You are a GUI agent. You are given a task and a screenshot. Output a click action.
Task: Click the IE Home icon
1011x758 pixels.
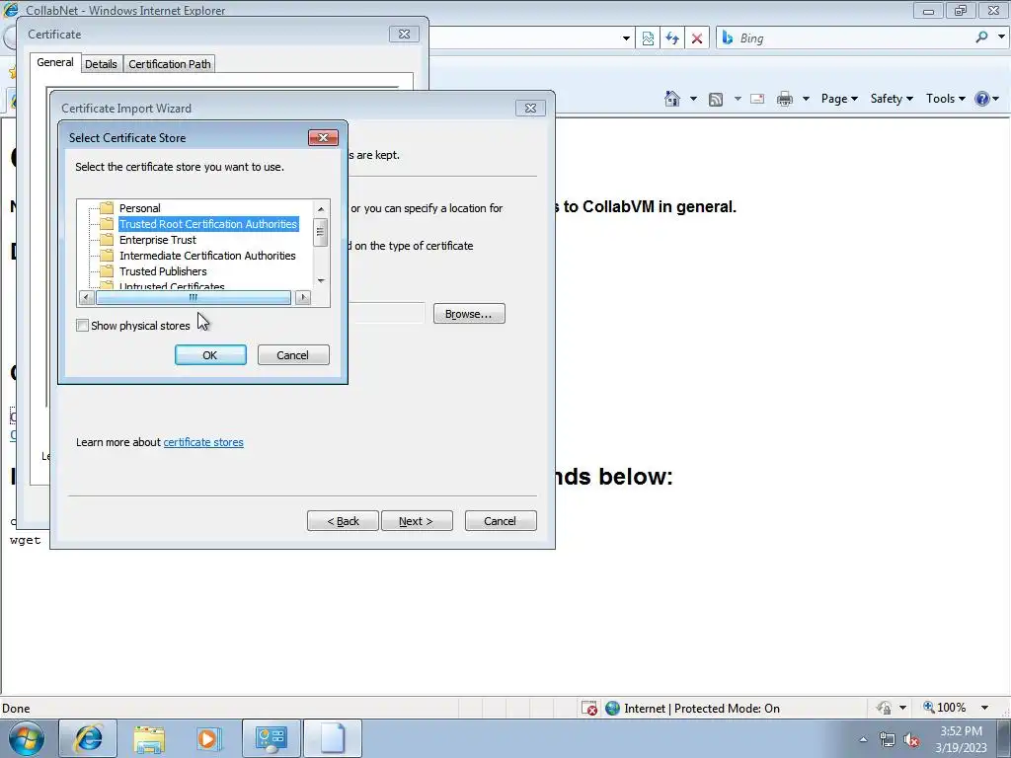(671, 99)
